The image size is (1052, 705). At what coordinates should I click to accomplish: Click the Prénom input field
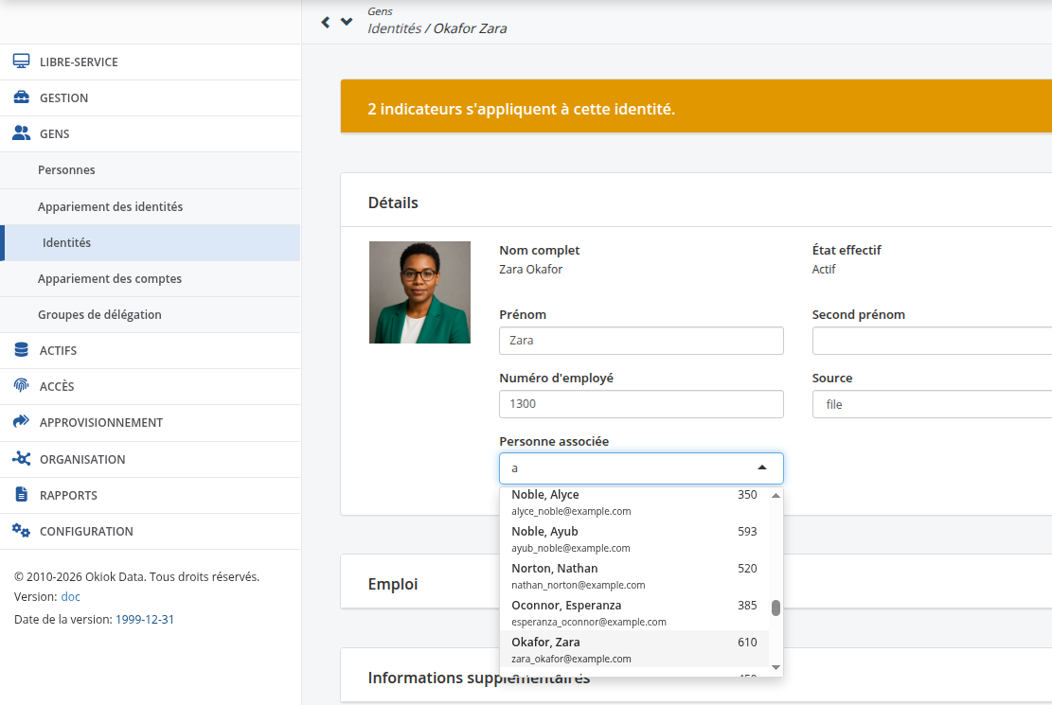[x=641, y=341]
